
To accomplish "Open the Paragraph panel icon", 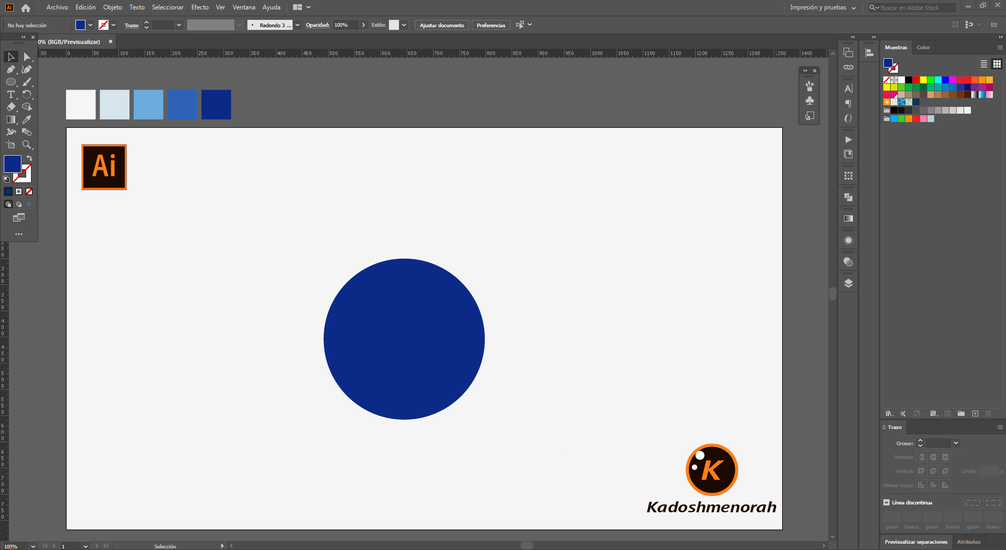I will pos(848,104).
